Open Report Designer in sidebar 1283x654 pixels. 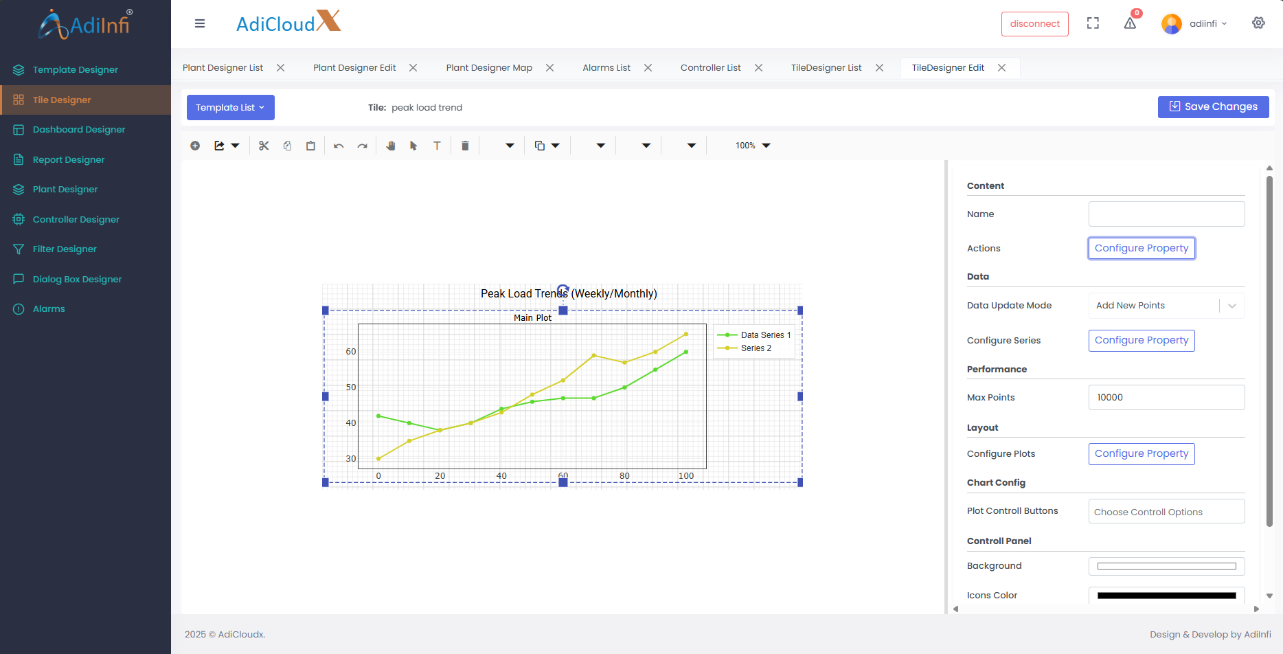[x=85, y=159]
